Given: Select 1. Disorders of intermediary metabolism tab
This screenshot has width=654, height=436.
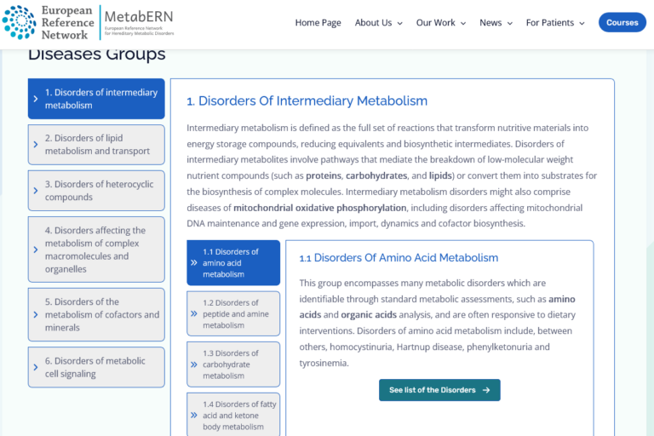Looking at the screenshot, I should 96,99.
